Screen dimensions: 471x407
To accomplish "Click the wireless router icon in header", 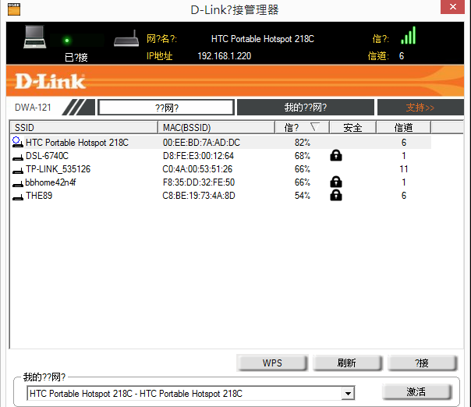I will pyautogui.click(x=126, y=38).
